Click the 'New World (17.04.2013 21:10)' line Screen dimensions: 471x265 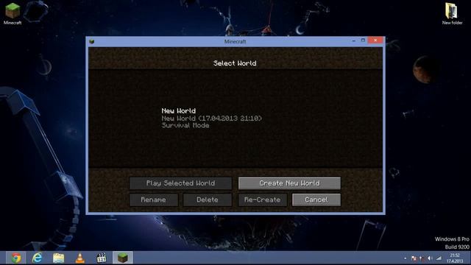(211, 119)
